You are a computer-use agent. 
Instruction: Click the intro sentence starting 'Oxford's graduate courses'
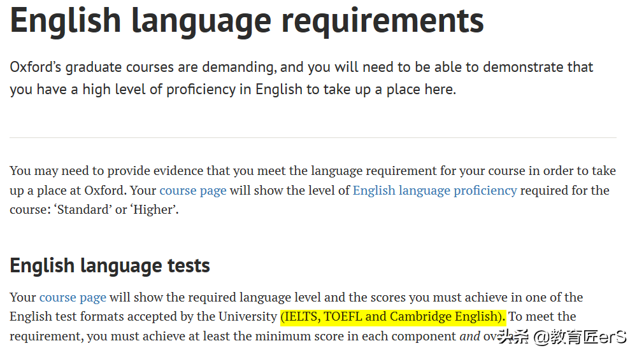click(x=301, y=67)
